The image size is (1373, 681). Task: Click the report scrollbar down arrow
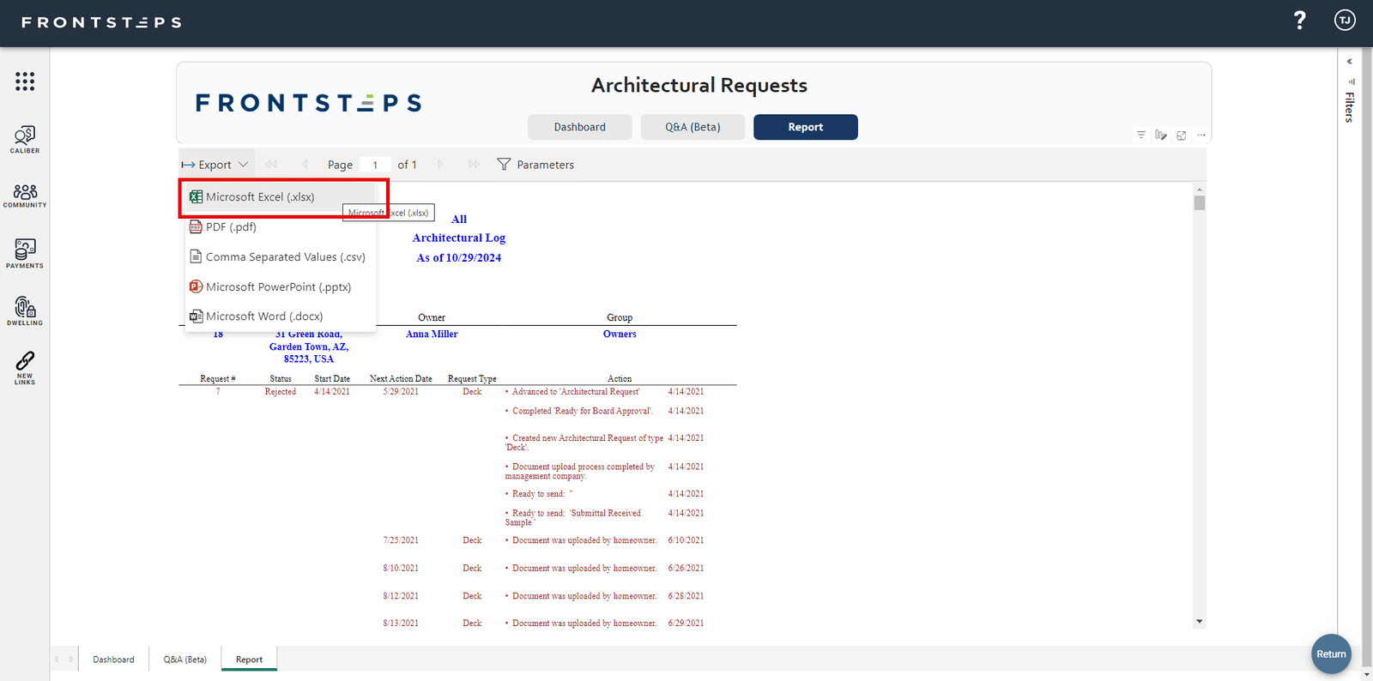coord(1200,621)
